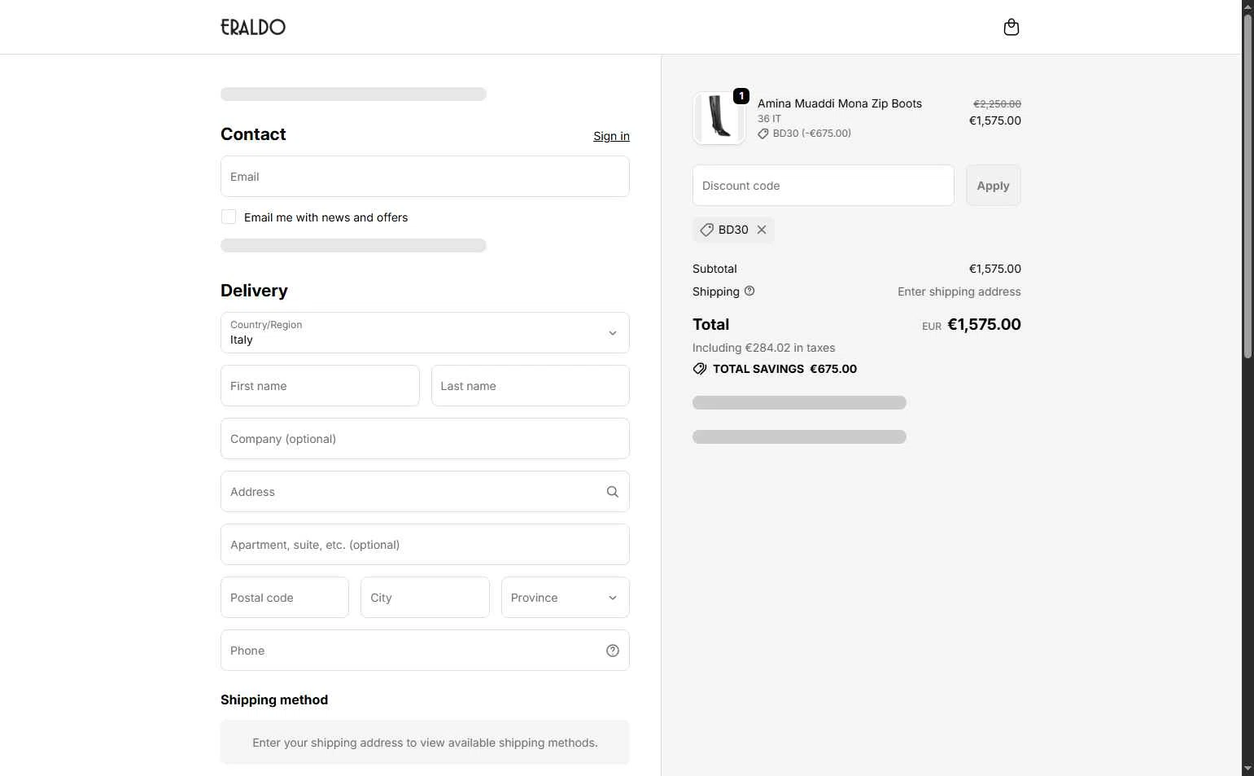The height and width of the screenshot is (776, 1254).
Task: Focus the Postal code field
Action: pos(285,598)
